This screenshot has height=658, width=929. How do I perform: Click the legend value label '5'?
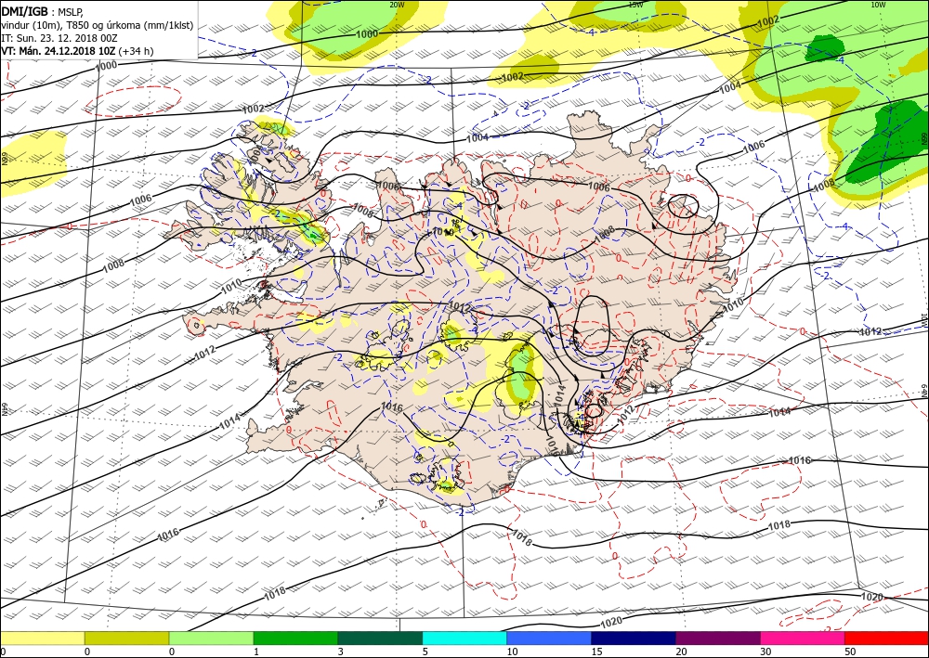pos(425,652)
